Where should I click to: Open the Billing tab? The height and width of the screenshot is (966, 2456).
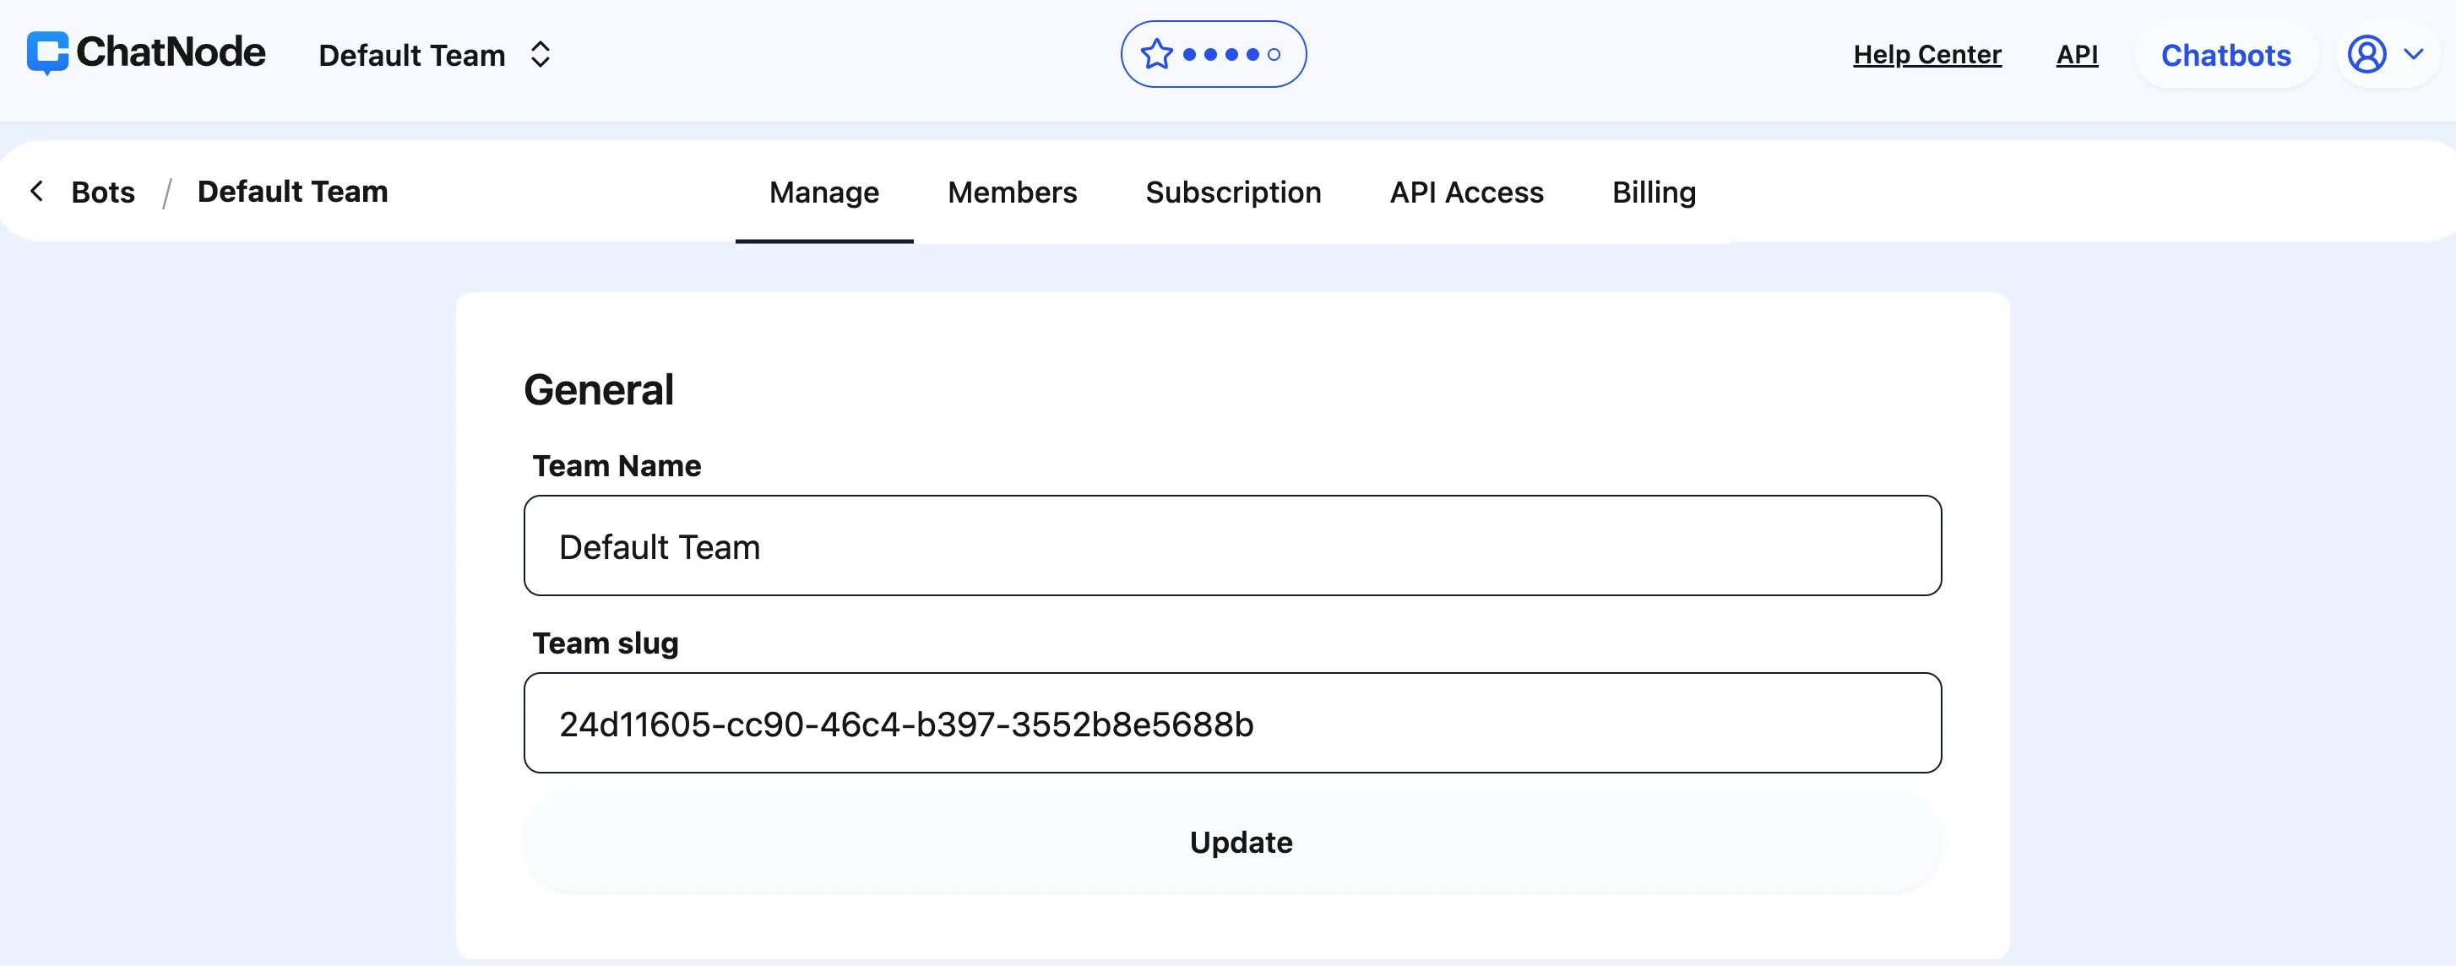pos(1653,193)
